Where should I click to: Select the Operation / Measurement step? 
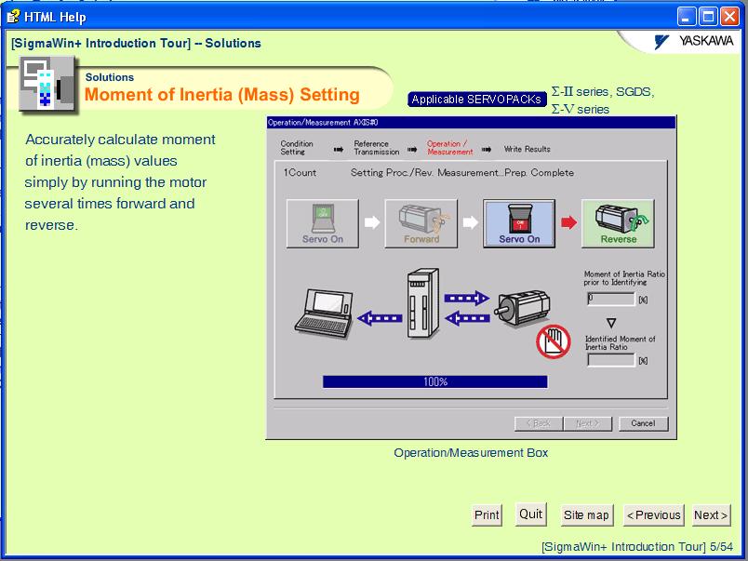tap(450, 148)
